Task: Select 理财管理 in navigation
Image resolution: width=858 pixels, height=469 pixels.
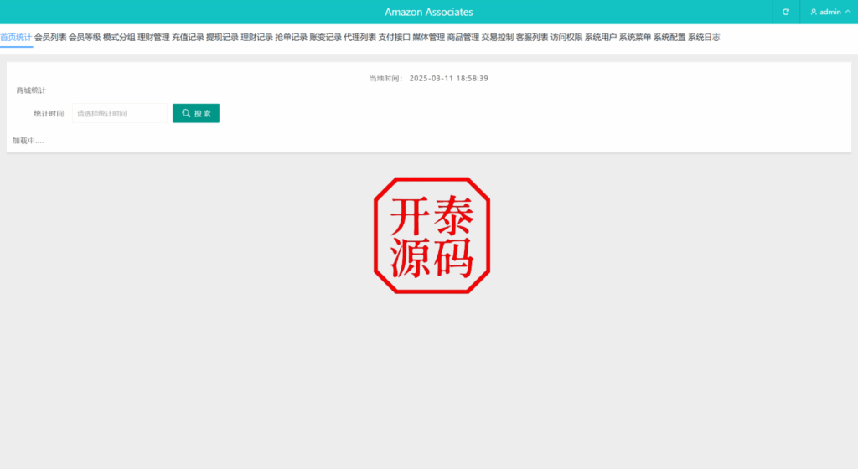Action: (x=154, y=37)
